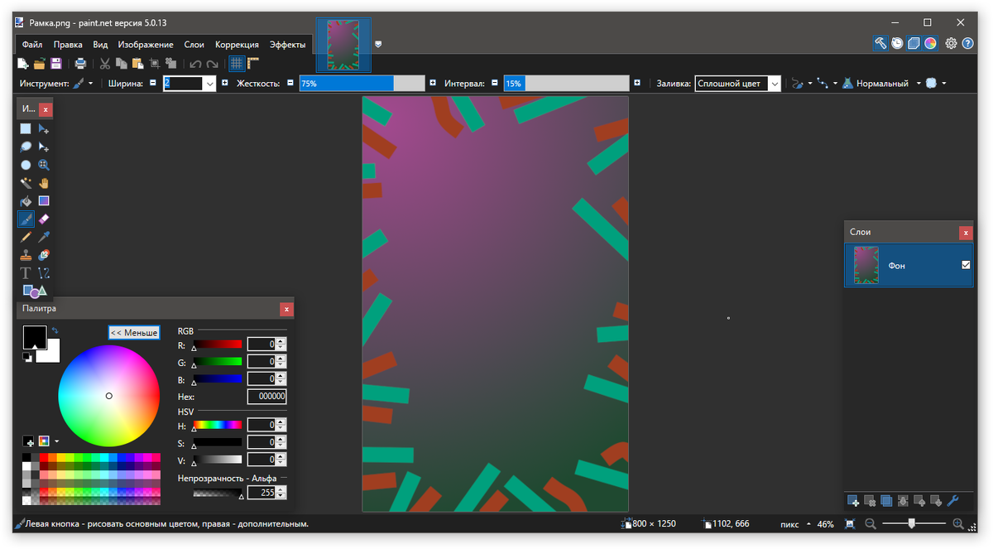This screenshot has width=993, height=549.
Task: Open an existing file via folder icon
Action: point(39,63)
